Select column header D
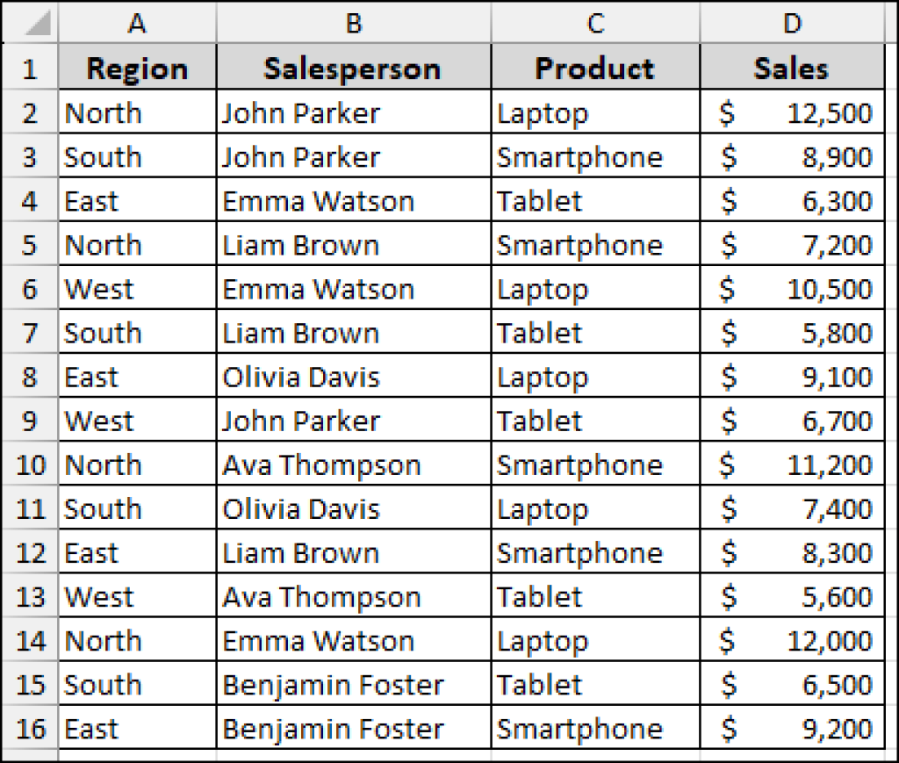 click(x=792, y=24)
